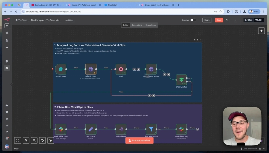Click the zoom in canvas button
269x153 pixels.
26,140
